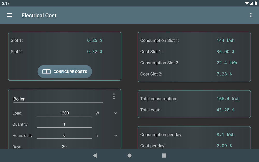Open the app overflow options menu
This screenshot has width=259, height=162.
(x=251, y=15)
